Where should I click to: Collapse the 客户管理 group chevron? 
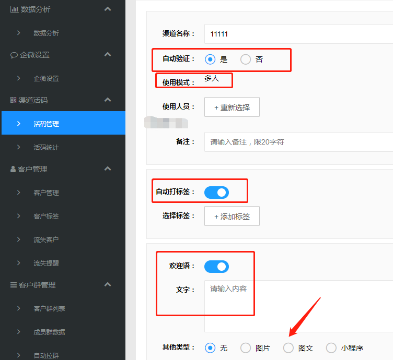pyautogui.click(x=108, y=169)
